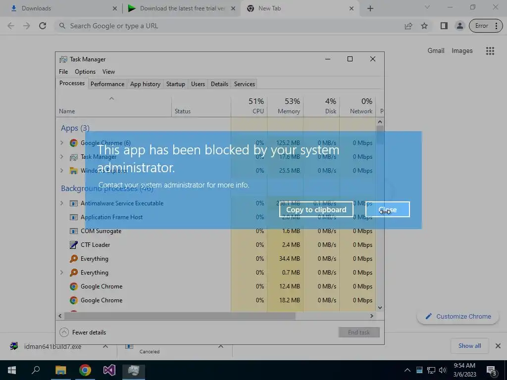Open the Services tab
This screenshot has width=507, height=380.
(245, 84)
